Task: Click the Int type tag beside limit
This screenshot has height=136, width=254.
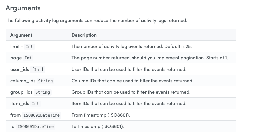Action: [x=29, y=47]
